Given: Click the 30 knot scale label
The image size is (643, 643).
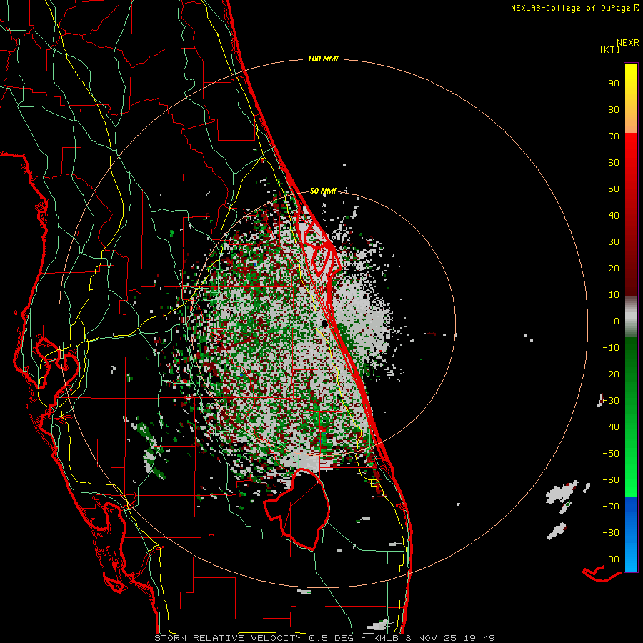Looking at the screenshot, I should tap(614, 242).
